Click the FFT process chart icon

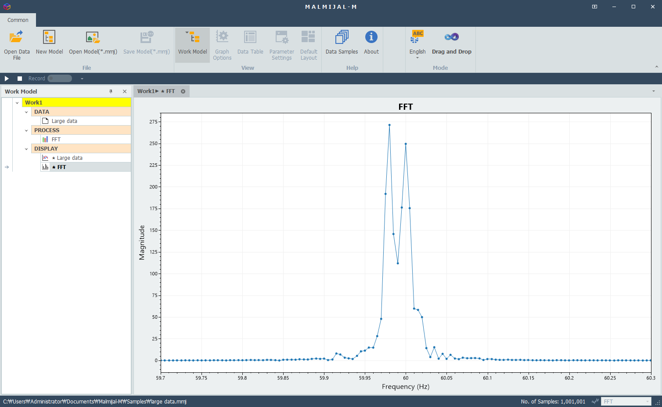pos(45,139)
